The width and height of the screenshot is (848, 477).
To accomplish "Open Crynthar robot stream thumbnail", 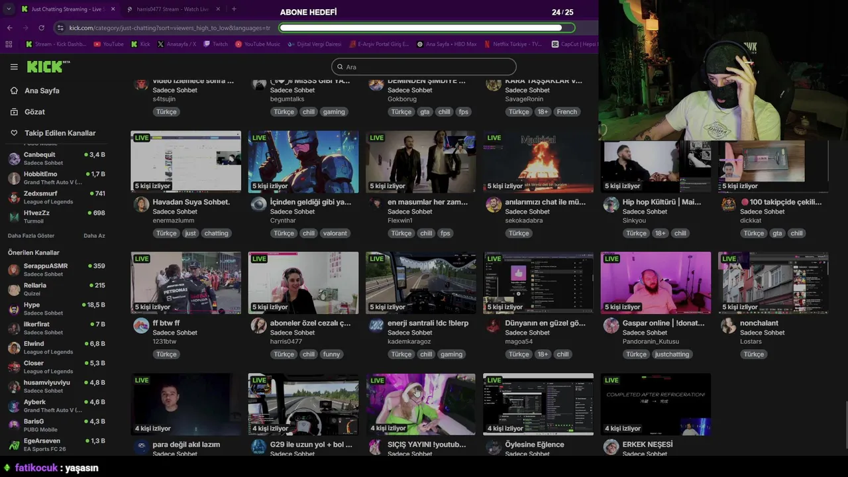I will (303, 162).
